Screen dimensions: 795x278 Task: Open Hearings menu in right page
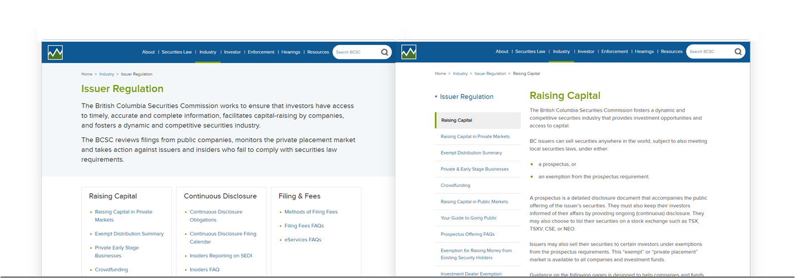(644, 52)
